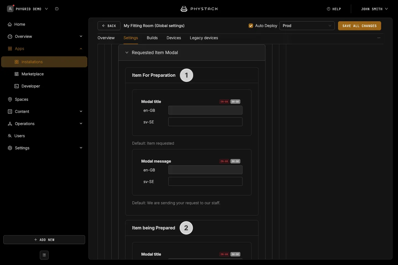Select SV-SE tag for Item For Preparation title
398x265 pixels.
click(235, 102)
